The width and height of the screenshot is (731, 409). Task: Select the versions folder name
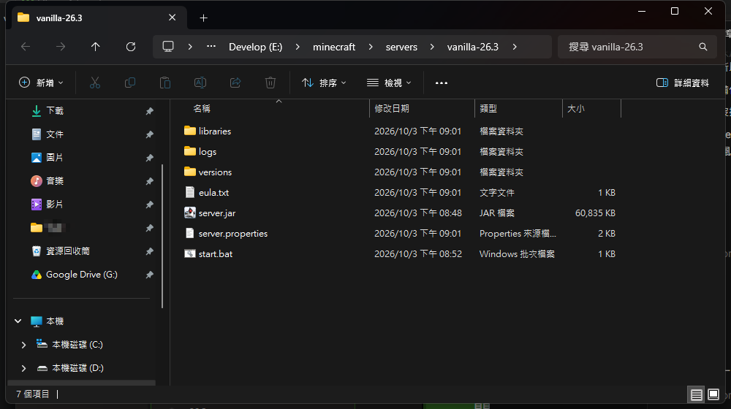[x=215, y=172]
